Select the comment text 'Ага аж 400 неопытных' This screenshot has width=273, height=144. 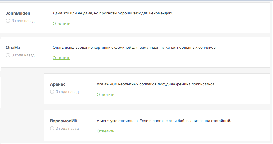click(156, 84)
